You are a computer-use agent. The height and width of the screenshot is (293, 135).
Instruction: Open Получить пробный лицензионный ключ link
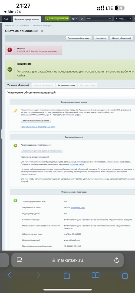click(x=38, y=127)
